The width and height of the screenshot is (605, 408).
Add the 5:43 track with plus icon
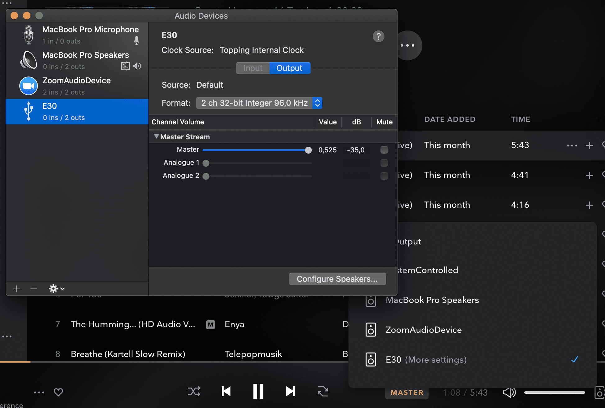589,146
